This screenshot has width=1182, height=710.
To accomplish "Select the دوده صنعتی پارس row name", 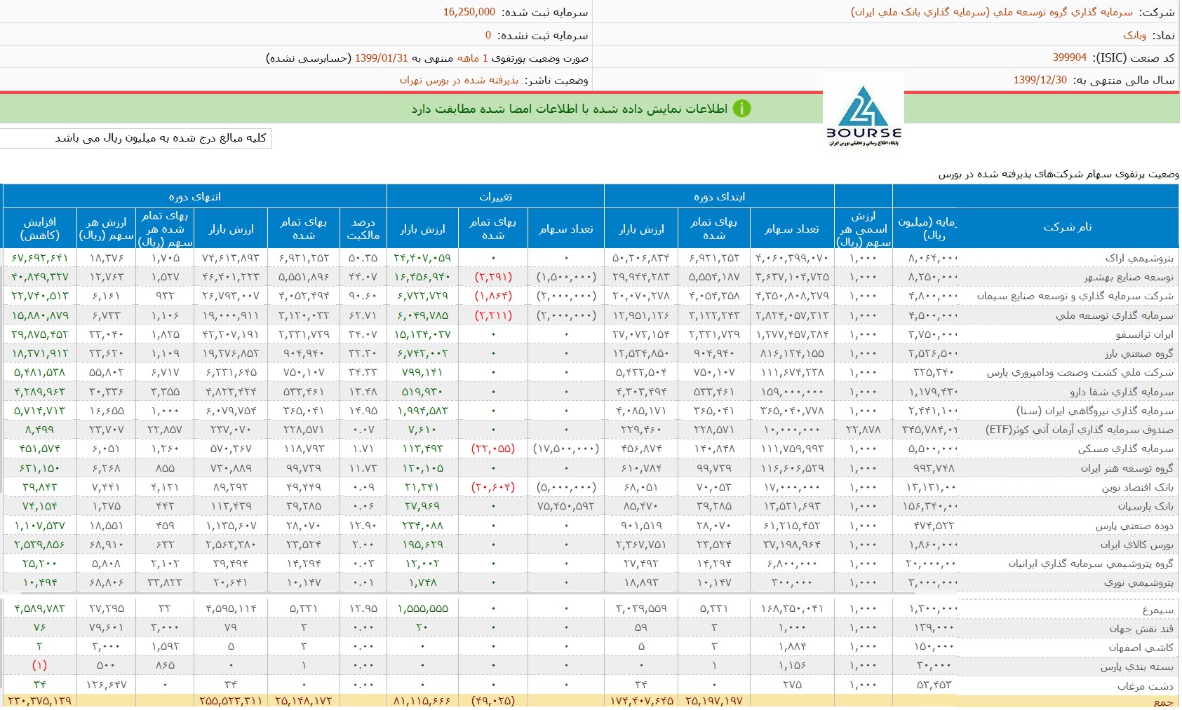I will [1134, 526].
